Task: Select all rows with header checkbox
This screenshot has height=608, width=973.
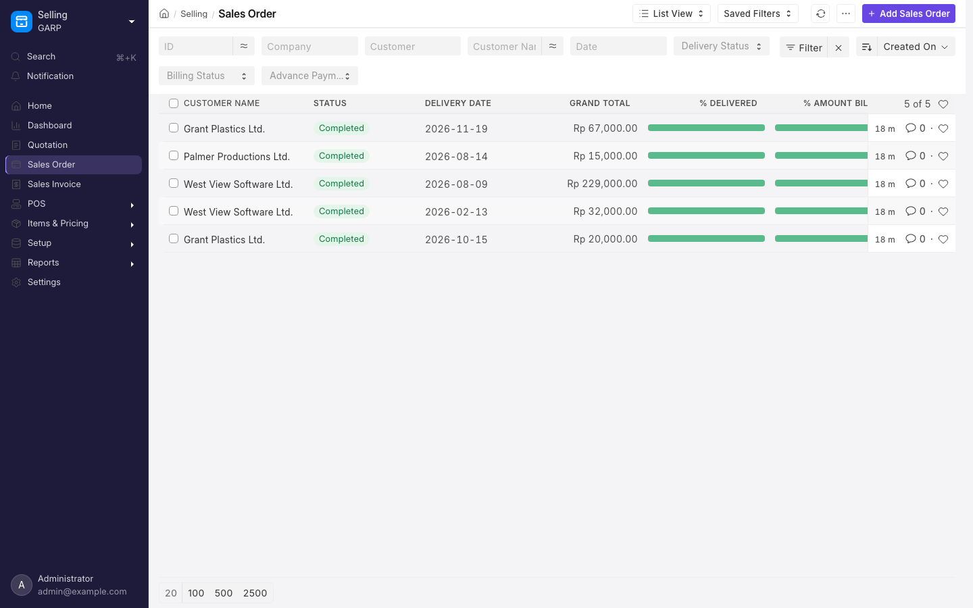Action: coord(174,103)
